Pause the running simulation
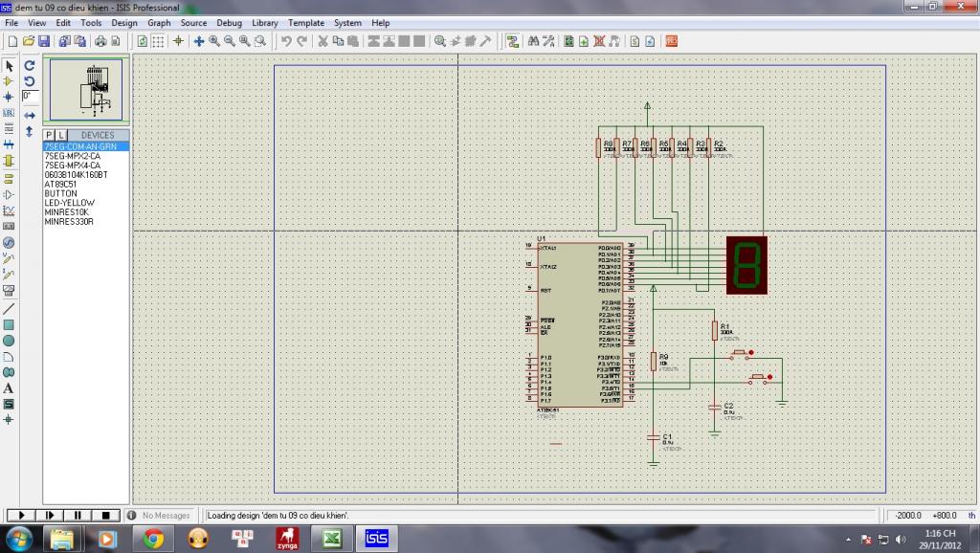This screenshot has height=553, width=980. (78, 516)
